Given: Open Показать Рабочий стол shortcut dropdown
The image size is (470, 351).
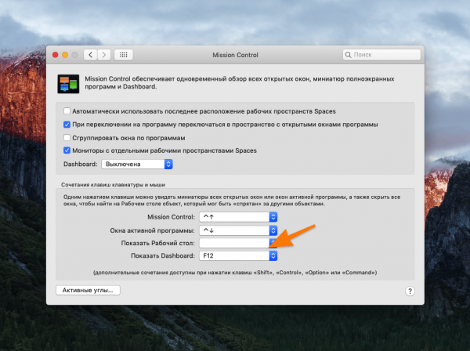Looking at the screenshot, I should 238,243.
